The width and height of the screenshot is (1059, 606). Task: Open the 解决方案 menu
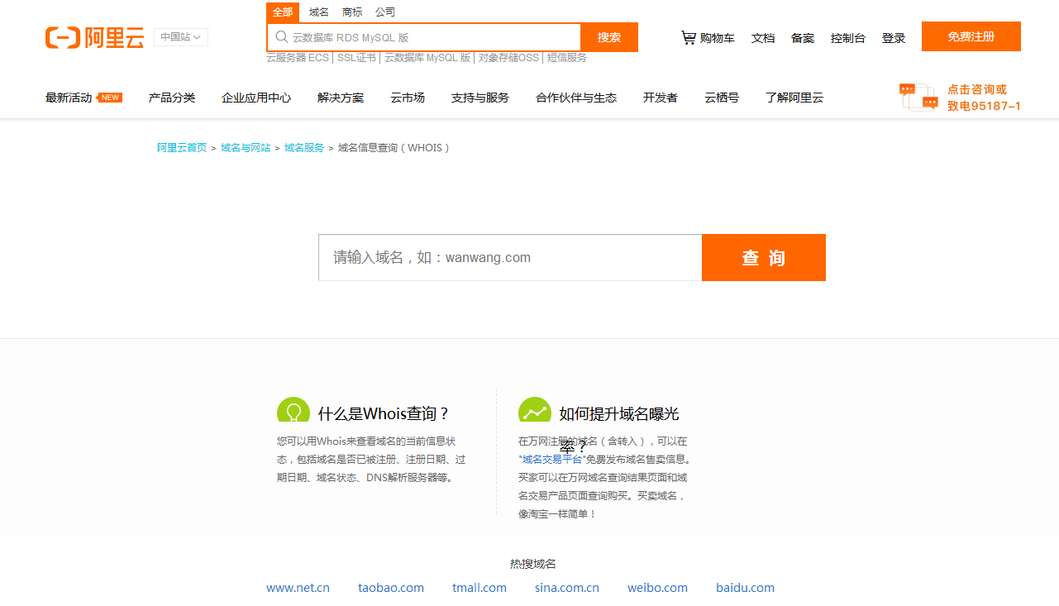pyautogui.click(x=341, y=98)
